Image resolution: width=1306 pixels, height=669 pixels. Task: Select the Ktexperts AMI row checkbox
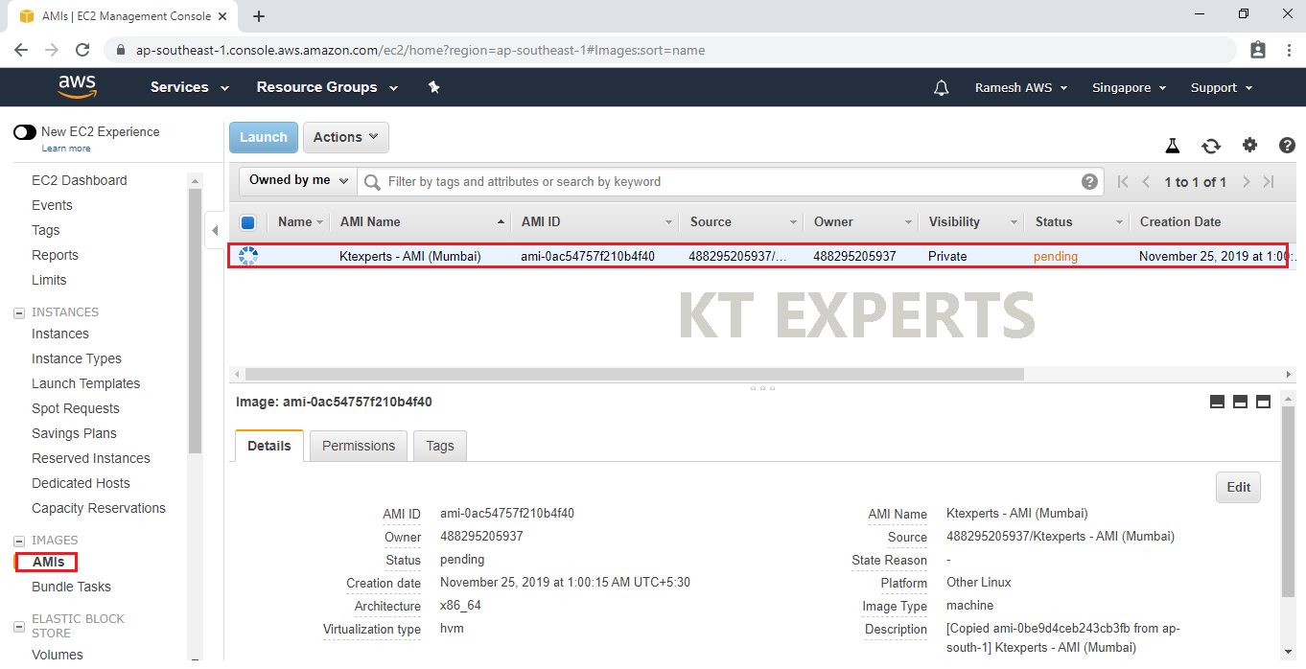coord(248,256)
